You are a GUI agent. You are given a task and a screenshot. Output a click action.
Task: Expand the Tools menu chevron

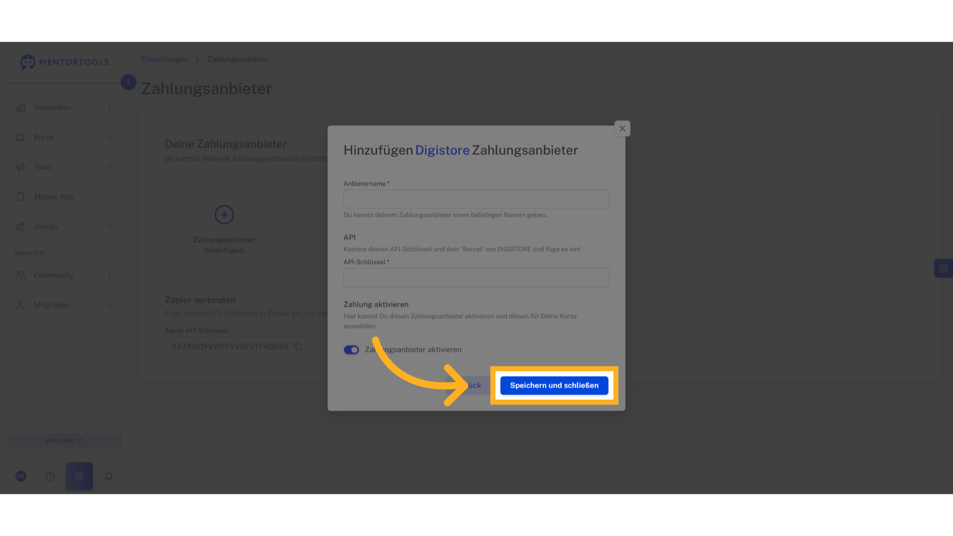[x=110, y=167]
